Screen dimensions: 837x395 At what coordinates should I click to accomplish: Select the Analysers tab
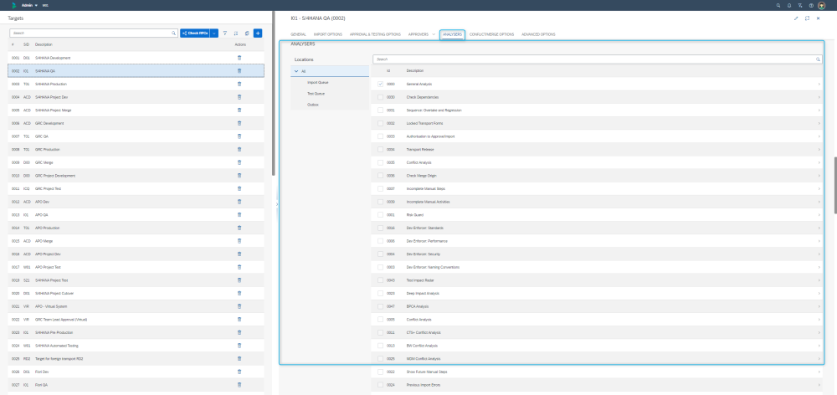pyautogui.click(x=453, y=34)
